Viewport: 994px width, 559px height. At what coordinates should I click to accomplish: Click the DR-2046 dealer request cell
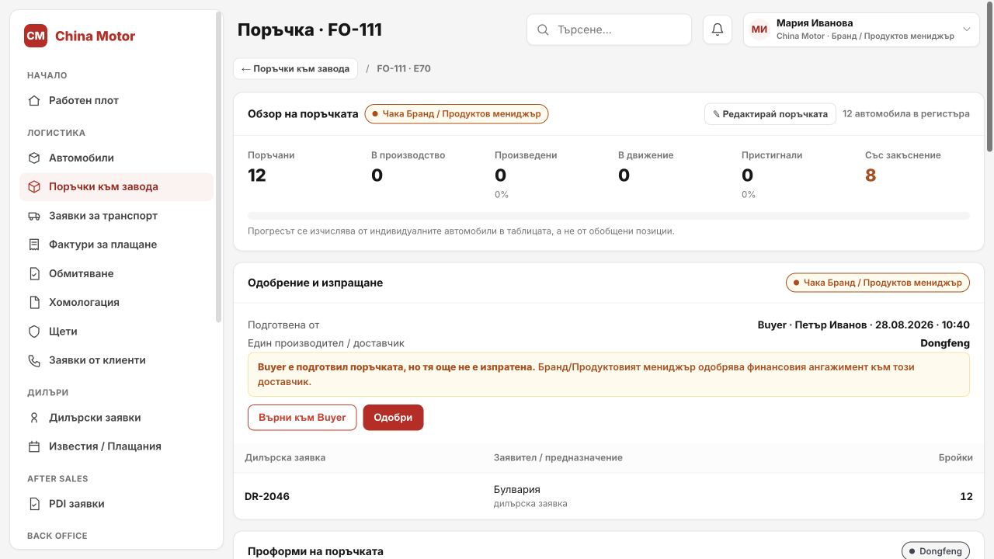tap(267, 496)
